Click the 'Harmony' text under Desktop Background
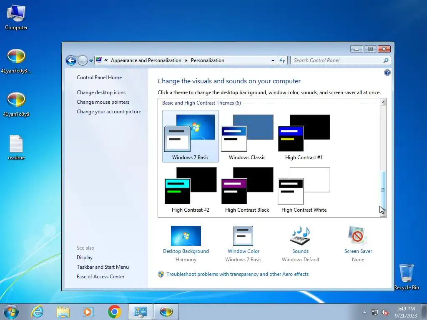 click(186, 260)
